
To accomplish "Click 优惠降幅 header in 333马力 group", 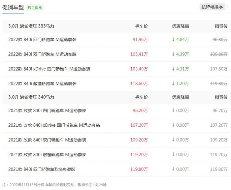I will 181,26.
